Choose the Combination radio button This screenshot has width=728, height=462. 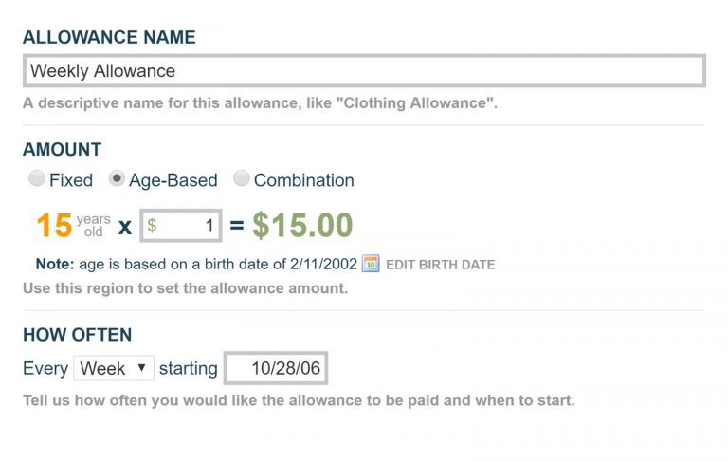[x=242, y=178]
